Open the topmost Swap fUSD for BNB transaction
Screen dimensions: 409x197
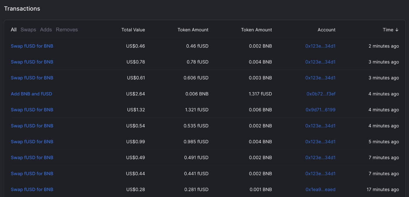tap(32, 46)
